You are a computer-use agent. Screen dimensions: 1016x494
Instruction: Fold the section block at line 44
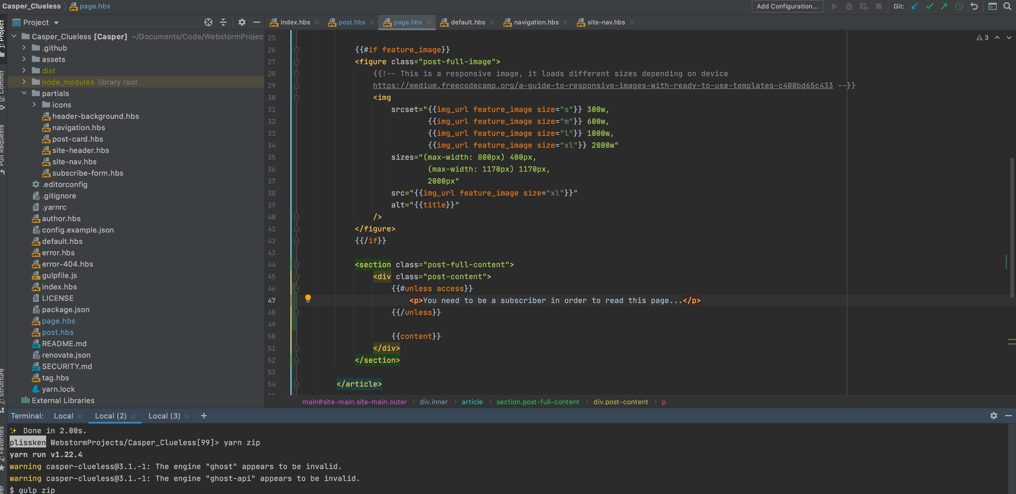coord(297,265)
